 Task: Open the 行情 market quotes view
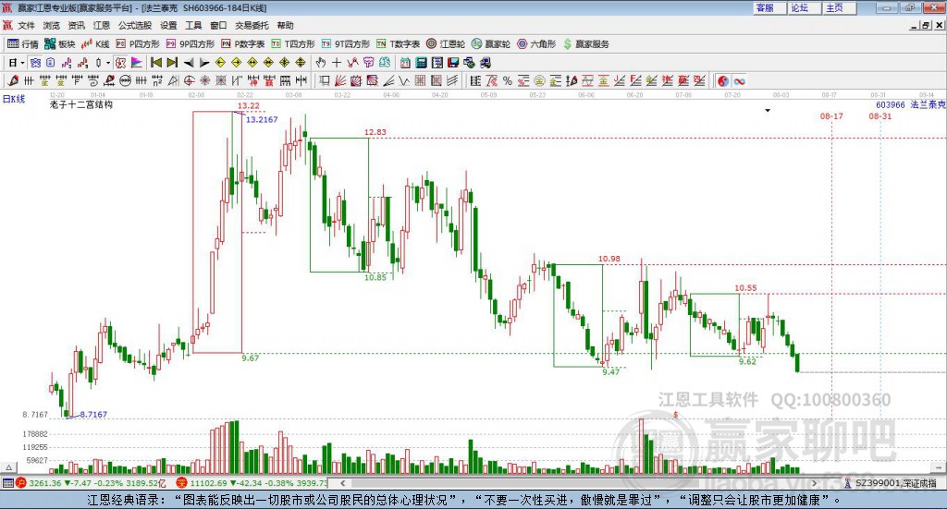coord(22,44)
